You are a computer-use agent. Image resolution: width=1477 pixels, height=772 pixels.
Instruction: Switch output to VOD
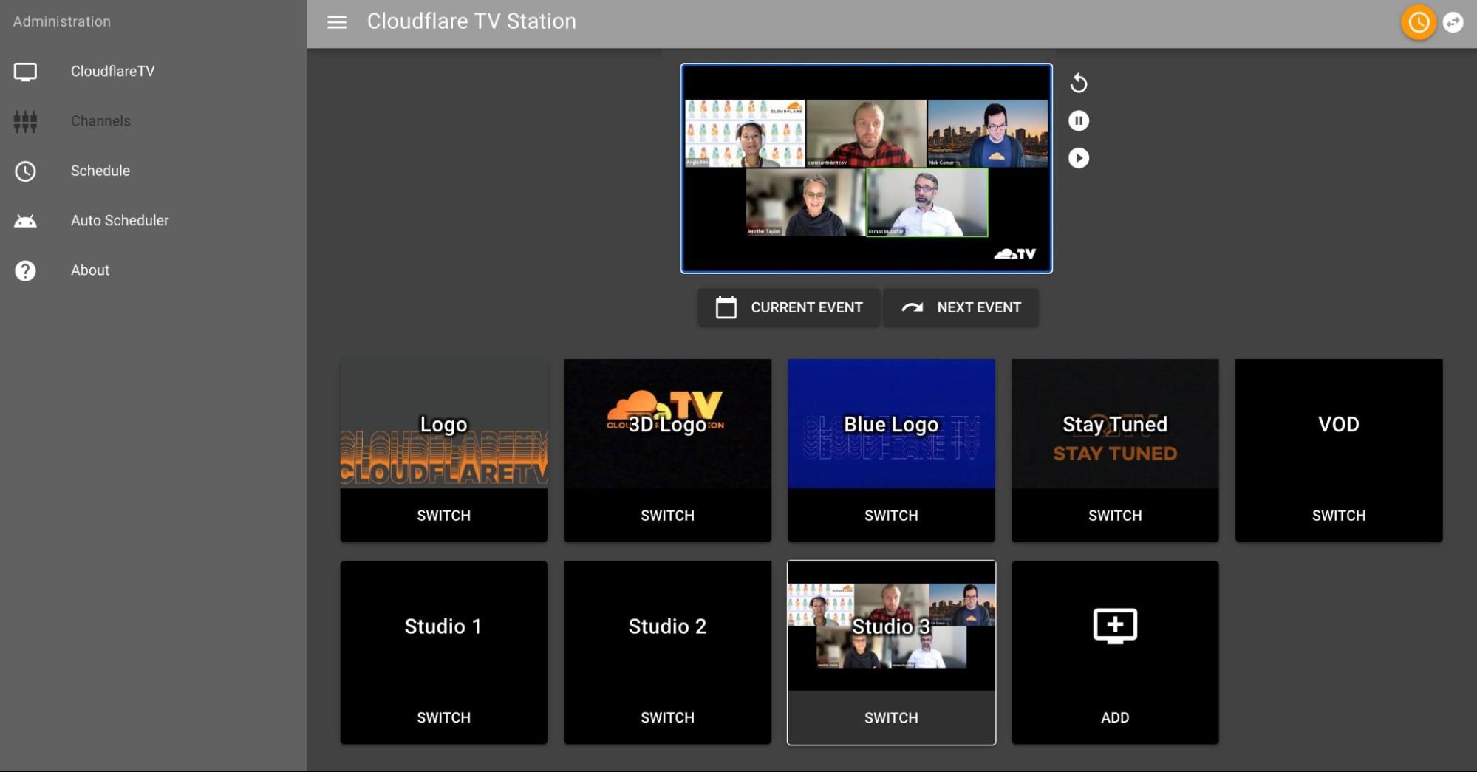[x=1338, y=516]
